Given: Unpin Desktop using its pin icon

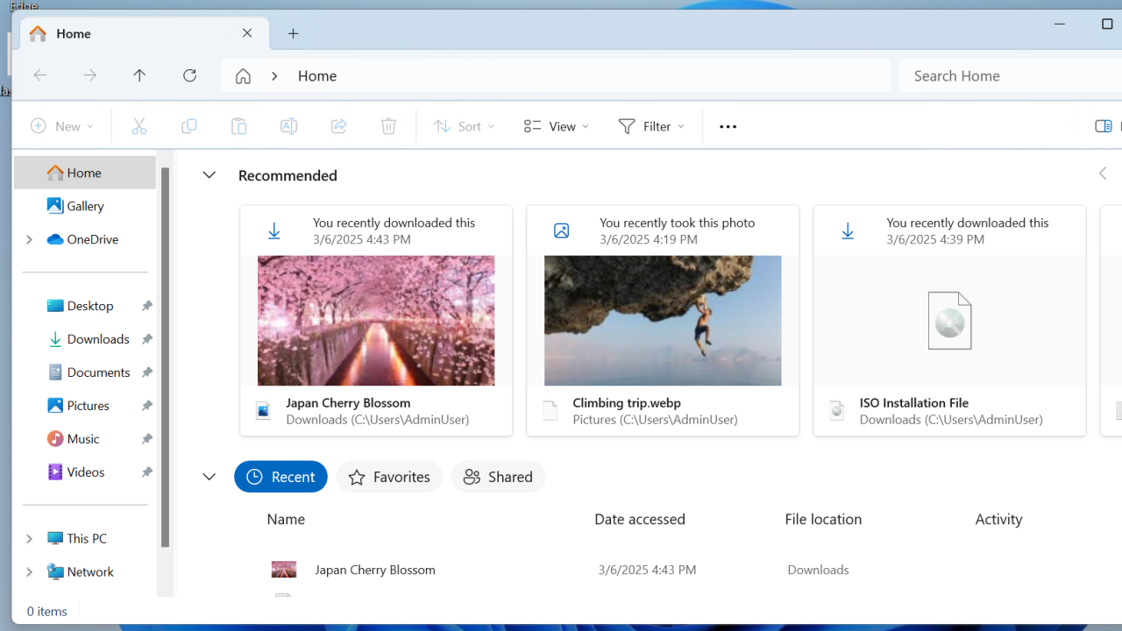Looking at the screenshot, I should (x=146, y=306).
